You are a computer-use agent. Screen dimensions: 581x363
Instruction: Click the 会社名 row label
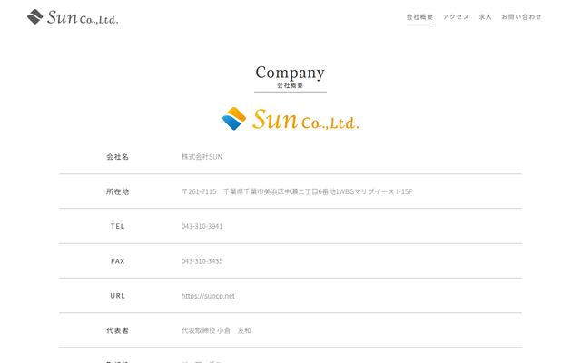(x=117, y=157)
